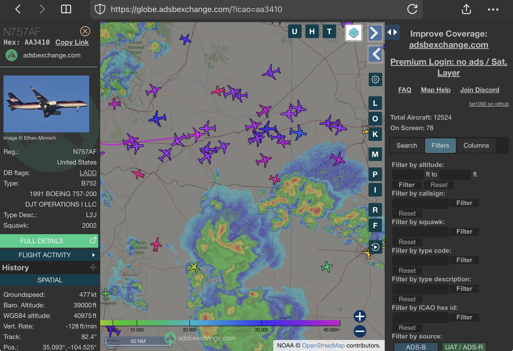This screenshot has width=513, height=351.
Task: Click Premium Login no ads link
Action: pyautogui.click(x=449, y=67)
